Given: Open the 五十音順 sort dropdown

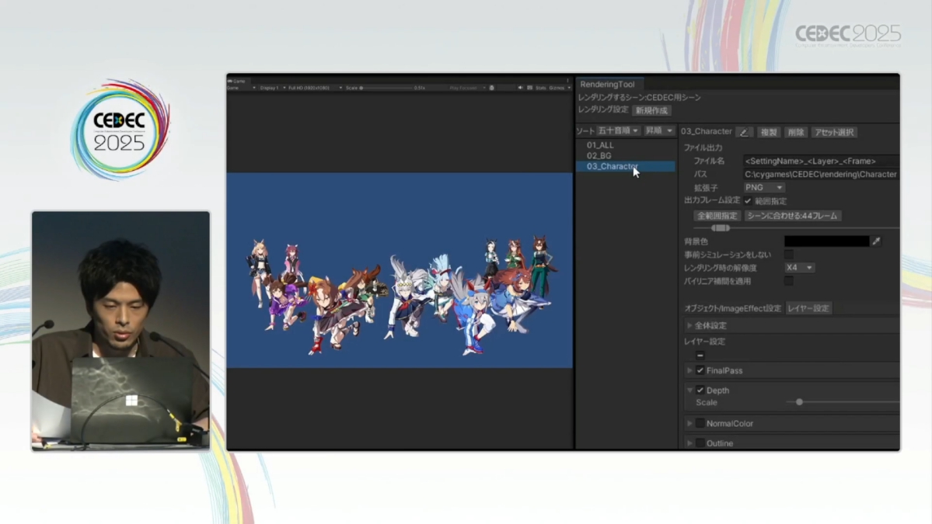Looking at the screenshot, I should 617,130.
